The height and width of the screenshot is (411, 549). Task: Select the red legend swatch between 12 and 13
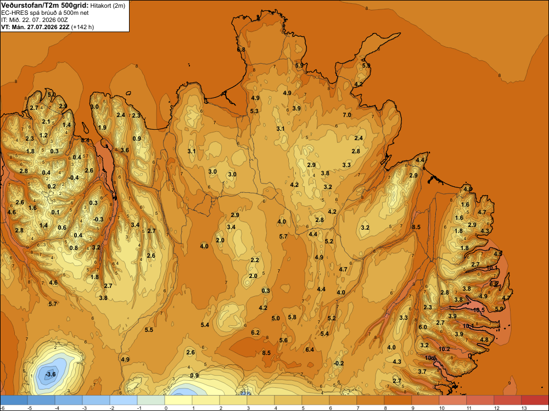[508, 400]
